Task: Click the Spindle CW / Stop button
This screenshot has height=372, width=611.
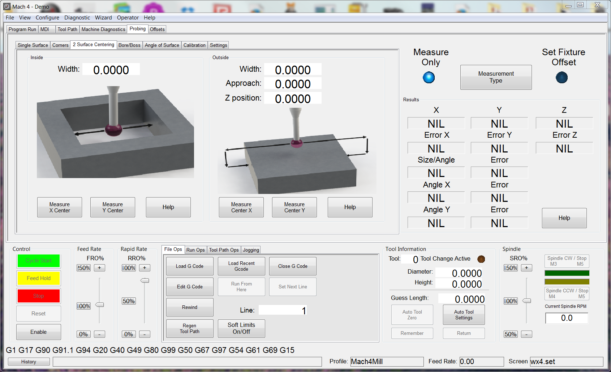Action: pos(567,261)
